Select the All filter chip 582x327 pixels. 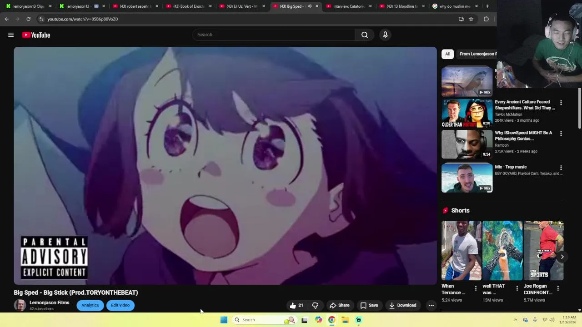(x=447, y=54)
